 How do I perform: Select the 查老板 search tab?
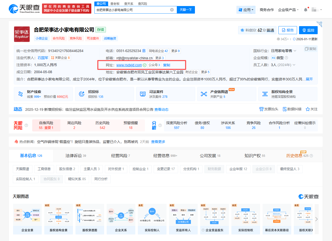(115, 4)
